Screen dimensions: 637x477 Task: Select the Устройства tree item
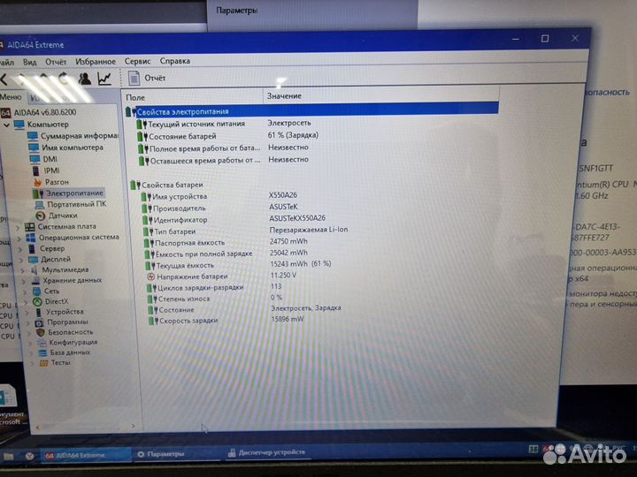(x=59, y=312)
